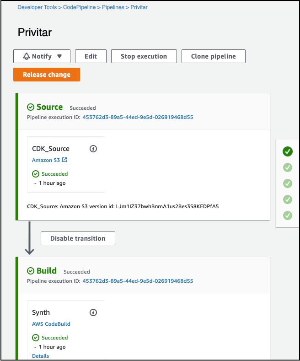The height and width of the screenshot is (361, 300).
Task: Open Amazon S3 link in CDK_Source
Action: coord(46,160)
